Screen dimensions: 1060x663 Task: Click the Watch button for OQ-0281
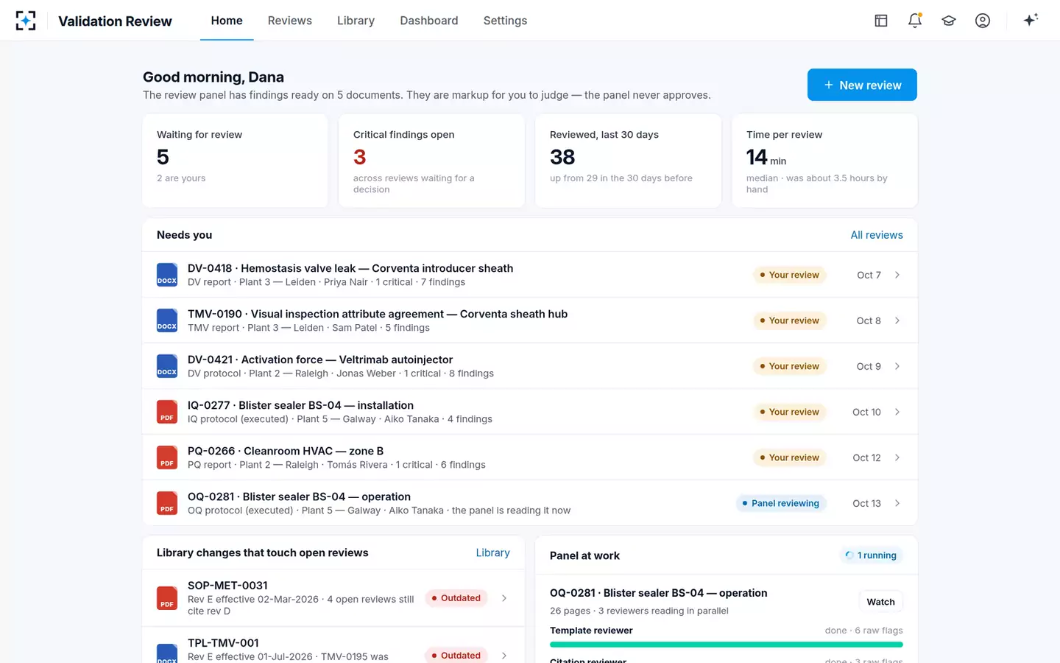point(880,602)
